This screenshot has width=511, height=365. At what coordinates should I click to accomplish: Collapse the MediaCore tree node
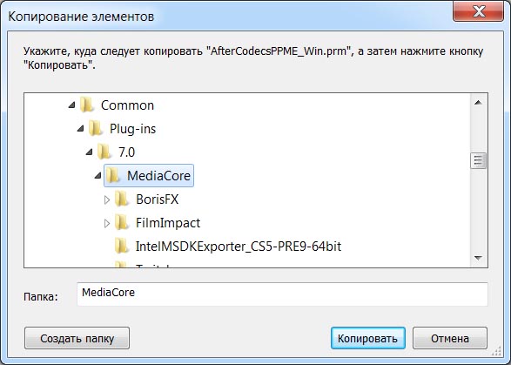pos(97,176)
